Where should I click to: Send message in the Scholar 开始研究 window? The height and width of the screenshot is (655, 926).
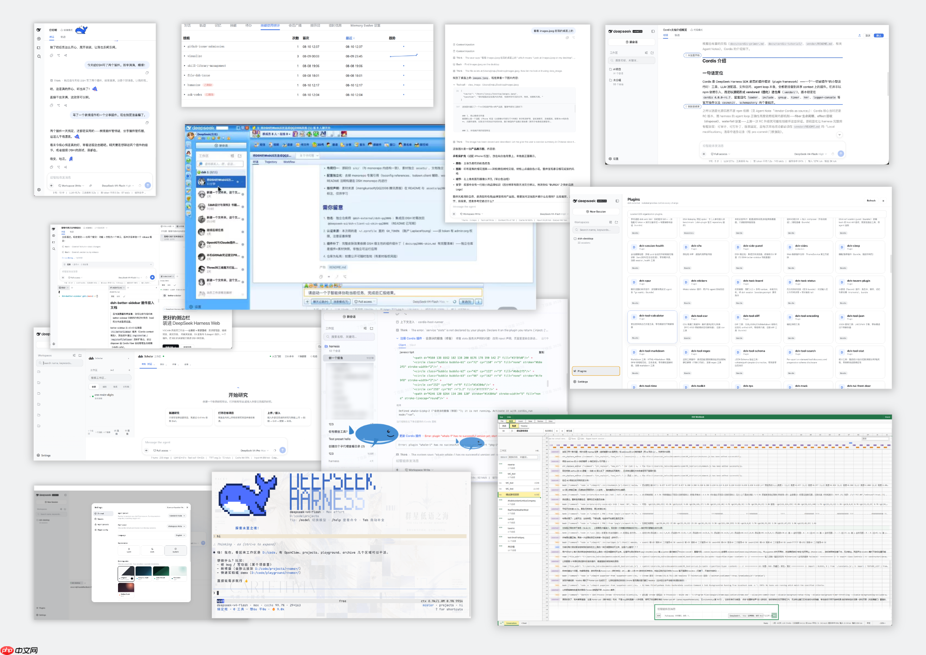(x=282, y=450)
